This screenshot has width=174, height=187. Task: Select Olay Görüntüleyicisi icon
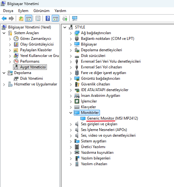[16, 44]
